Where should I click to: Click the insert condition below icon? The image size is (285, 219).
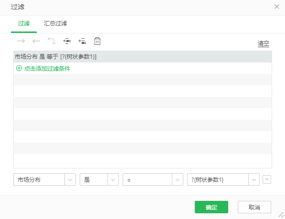(82, 41)
